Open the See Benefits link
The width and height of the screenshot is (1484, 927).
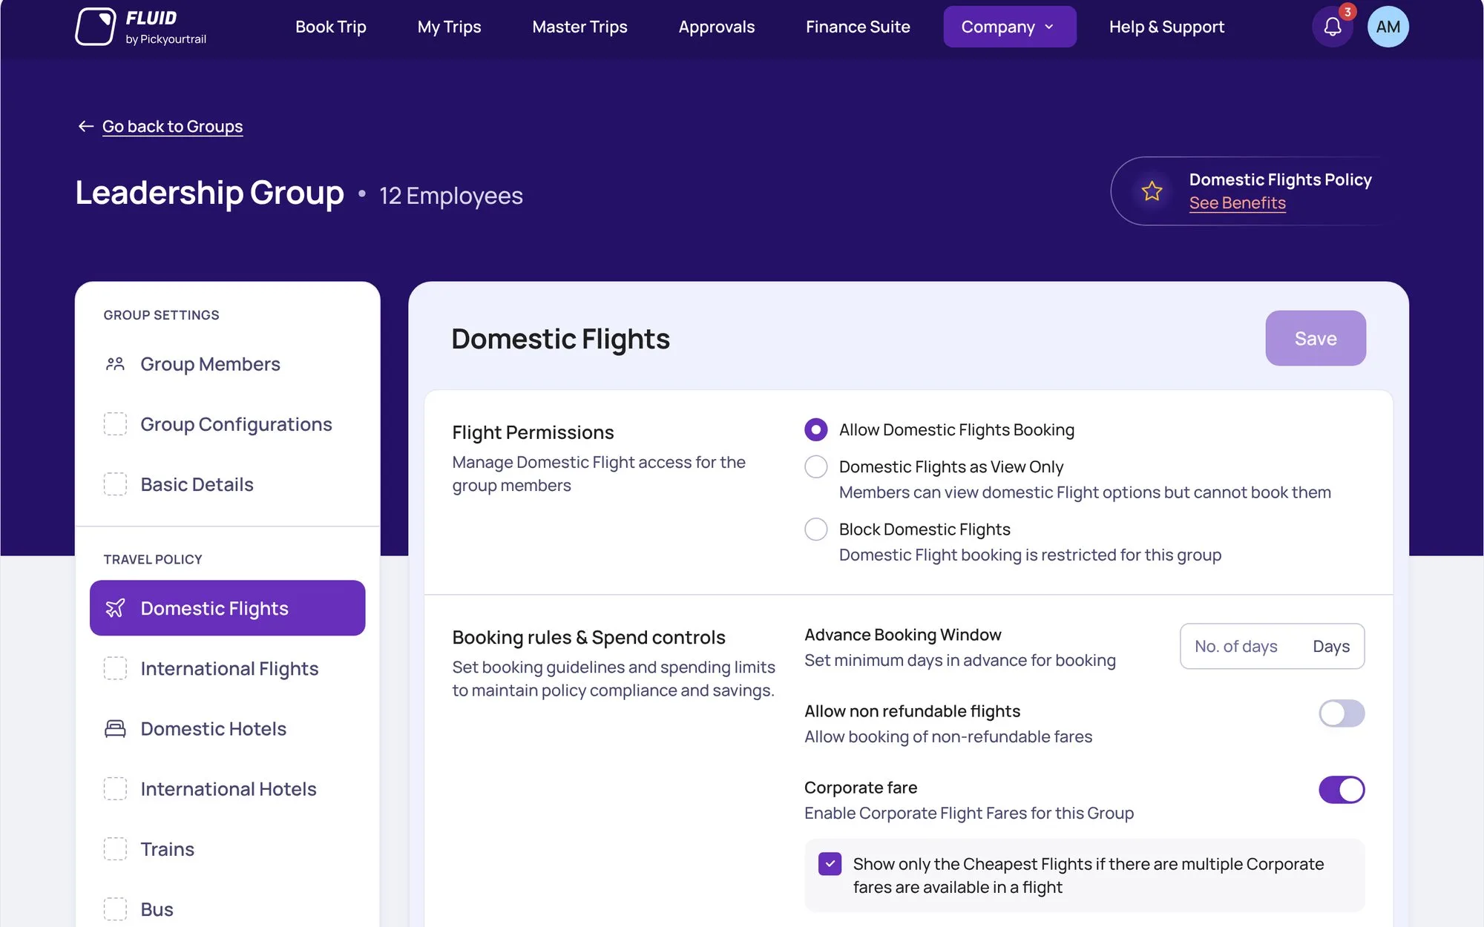click(x=1237, y=203)
